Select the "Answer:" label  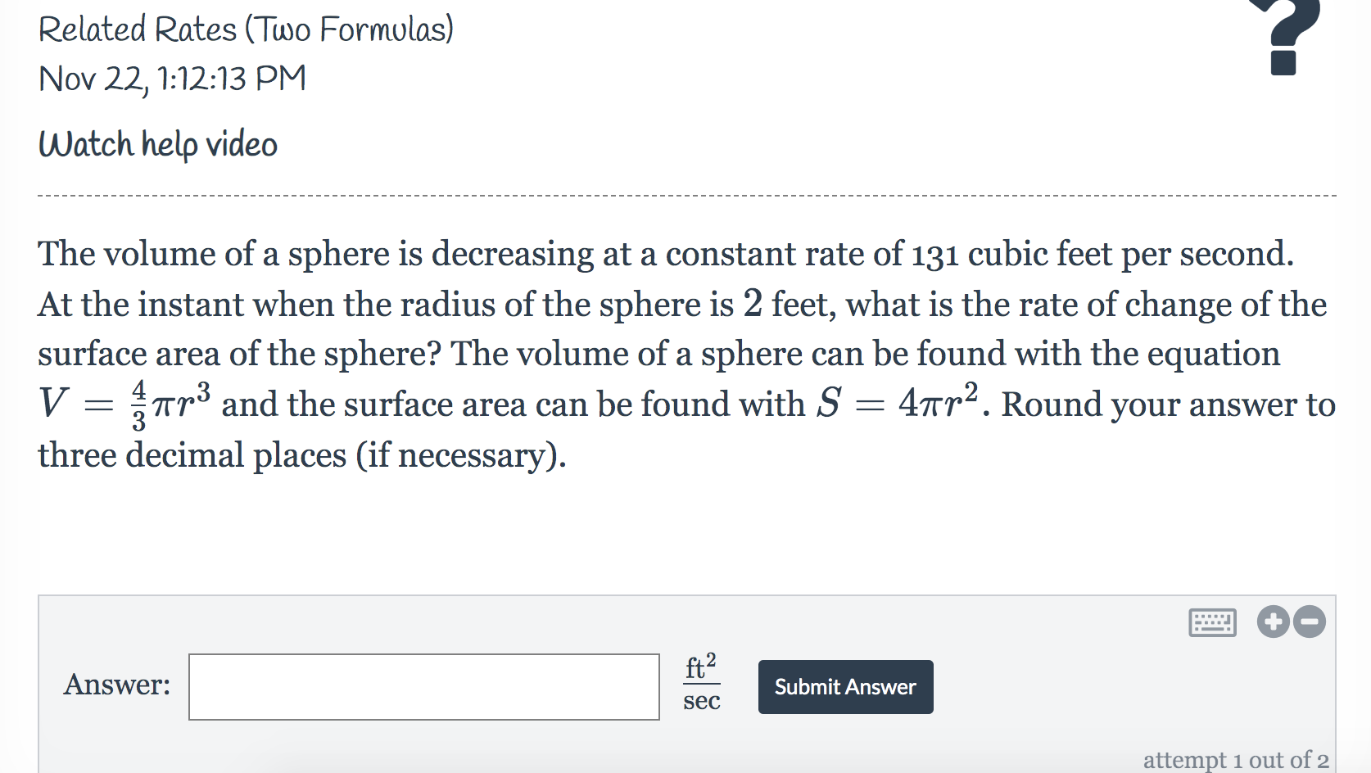[x=117, y=685]
